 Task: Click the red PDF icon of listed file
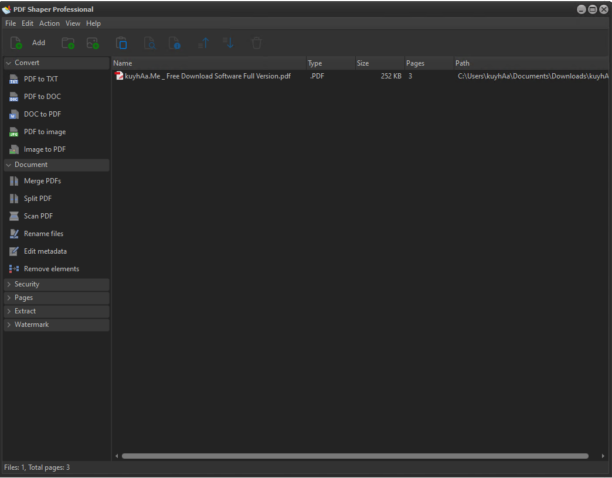(x=118, y=76)
